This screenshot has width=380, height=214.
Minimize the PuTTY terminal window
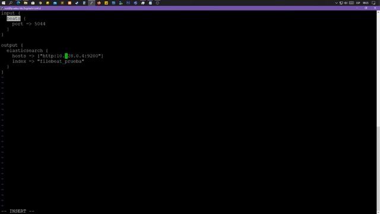pos(357,8)
